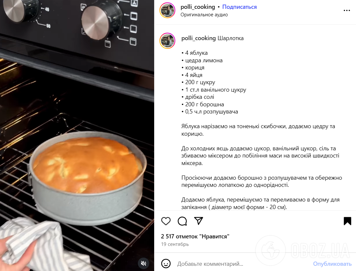Unmute the video using the speaker icon

point(143,263)
